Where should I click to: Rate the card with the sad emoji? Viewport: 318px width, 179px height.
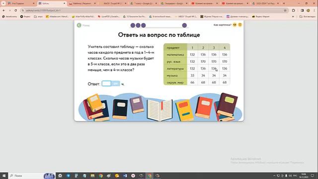pyautogui.click(x=235, y=25)
